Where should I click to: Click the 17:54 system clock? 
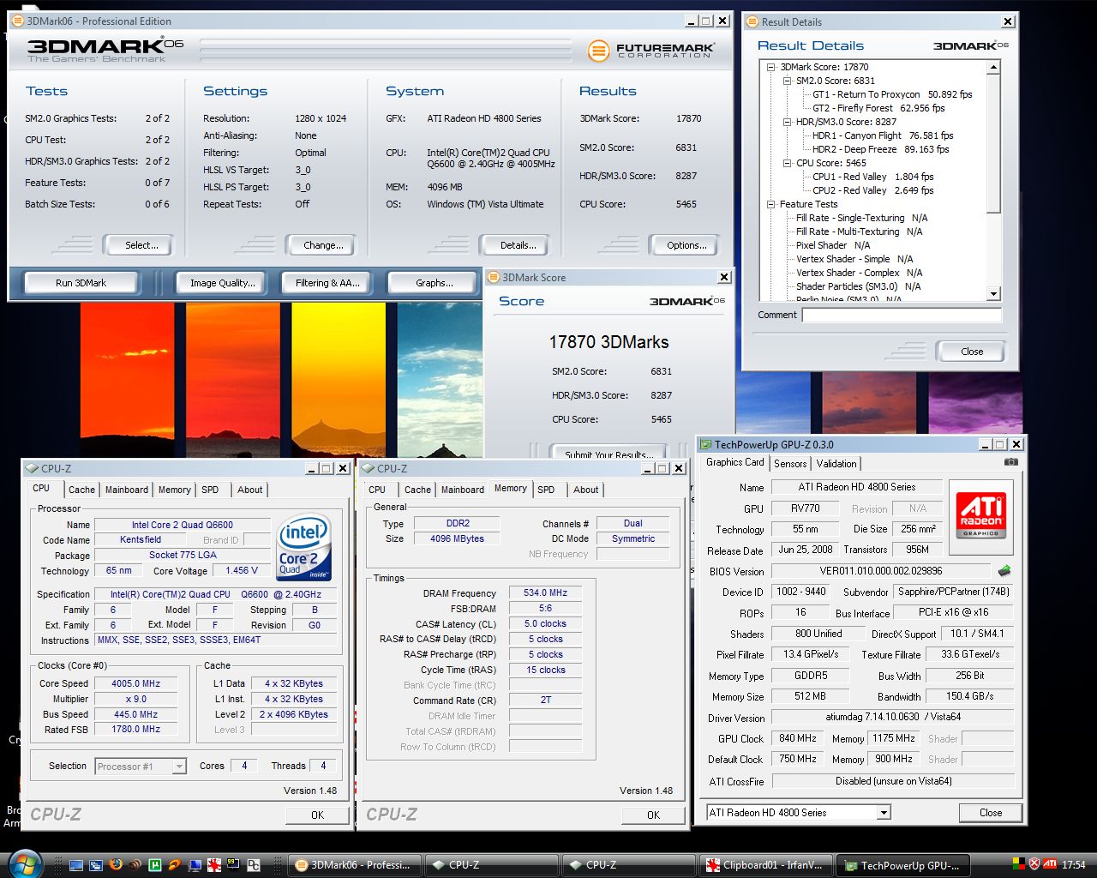pyautogui.click(x=1074, y=865)
